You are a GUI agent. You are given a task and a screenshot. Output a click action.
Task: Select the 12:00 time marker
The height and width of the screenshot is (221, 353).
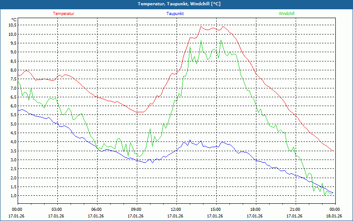(x=176, y=210)
